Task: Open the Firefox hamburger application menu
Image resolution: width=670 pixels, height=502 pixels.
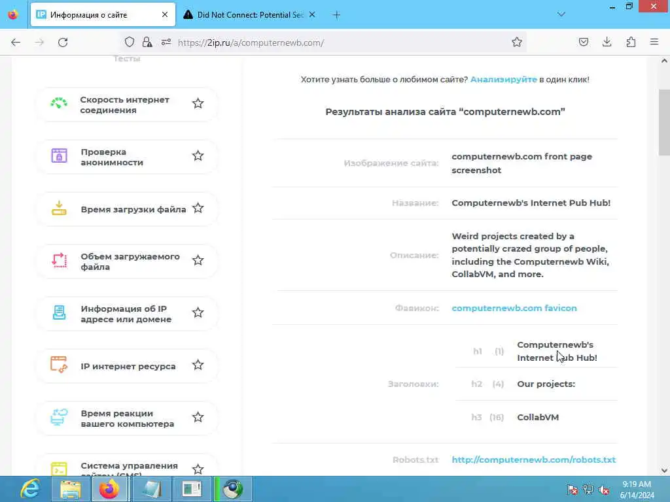Action: pos(654,42)
